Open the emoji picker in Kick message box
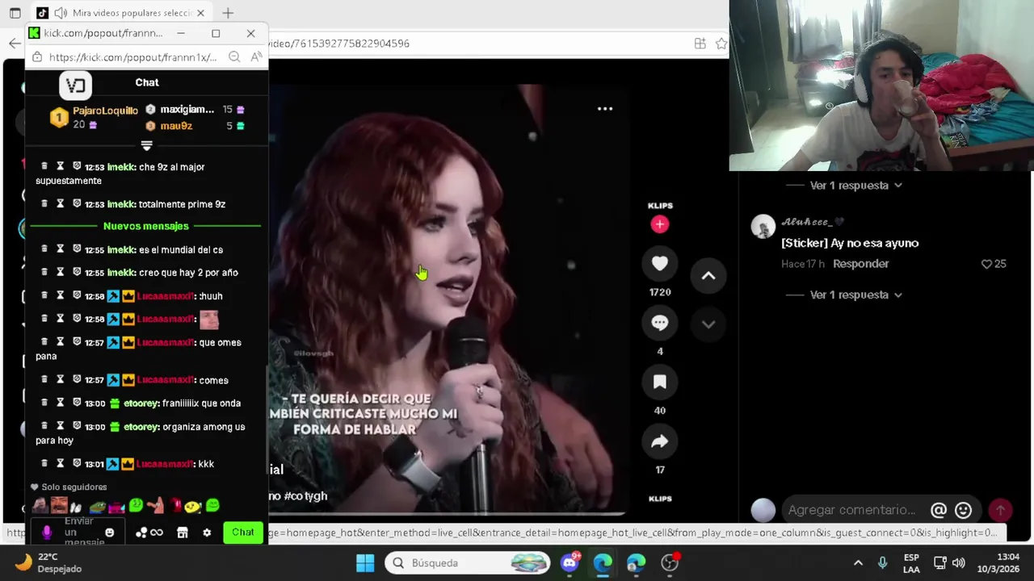The height and width of the screenshot is (581, 1034). 109,533
